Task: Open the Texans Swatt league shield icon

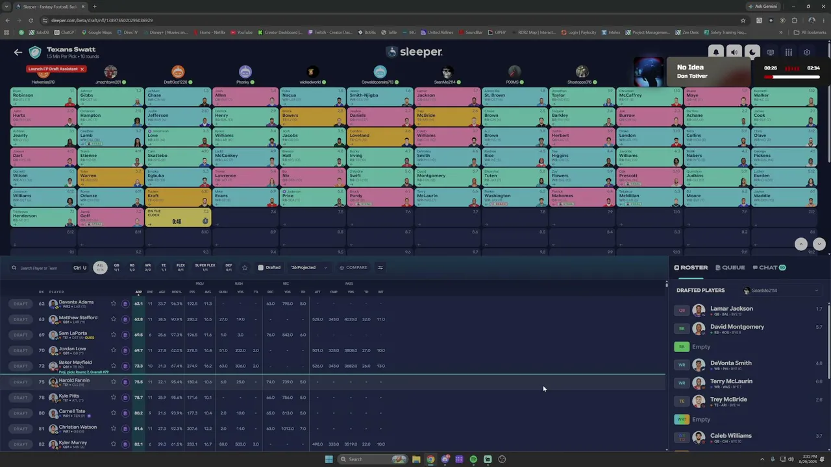Action: click(35, 53)
